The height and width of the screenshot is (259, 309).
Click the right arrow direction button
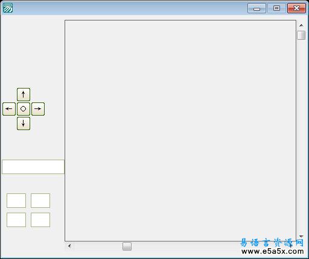click(38, 109)
